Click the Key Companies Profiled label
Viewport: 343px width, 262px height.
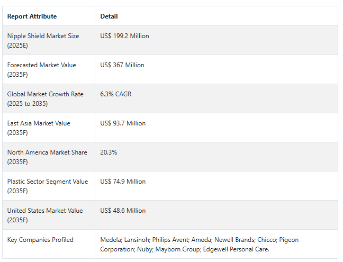click(x=40, y=240)
